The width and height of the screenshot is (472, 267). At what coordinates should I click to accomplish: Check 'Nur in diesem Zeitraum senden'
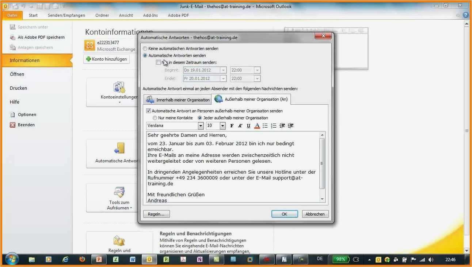[x=159, y=62]
